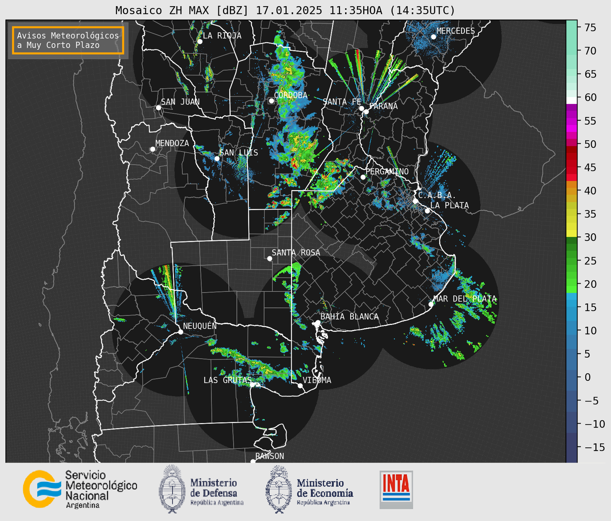Click the VIEDMA city marker dot
This screenshot has height=521, width=611.
point(300,385)
